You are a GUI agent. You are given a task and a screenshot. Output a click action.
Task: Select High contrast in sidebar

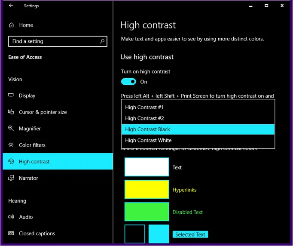[x=58, y=161]
